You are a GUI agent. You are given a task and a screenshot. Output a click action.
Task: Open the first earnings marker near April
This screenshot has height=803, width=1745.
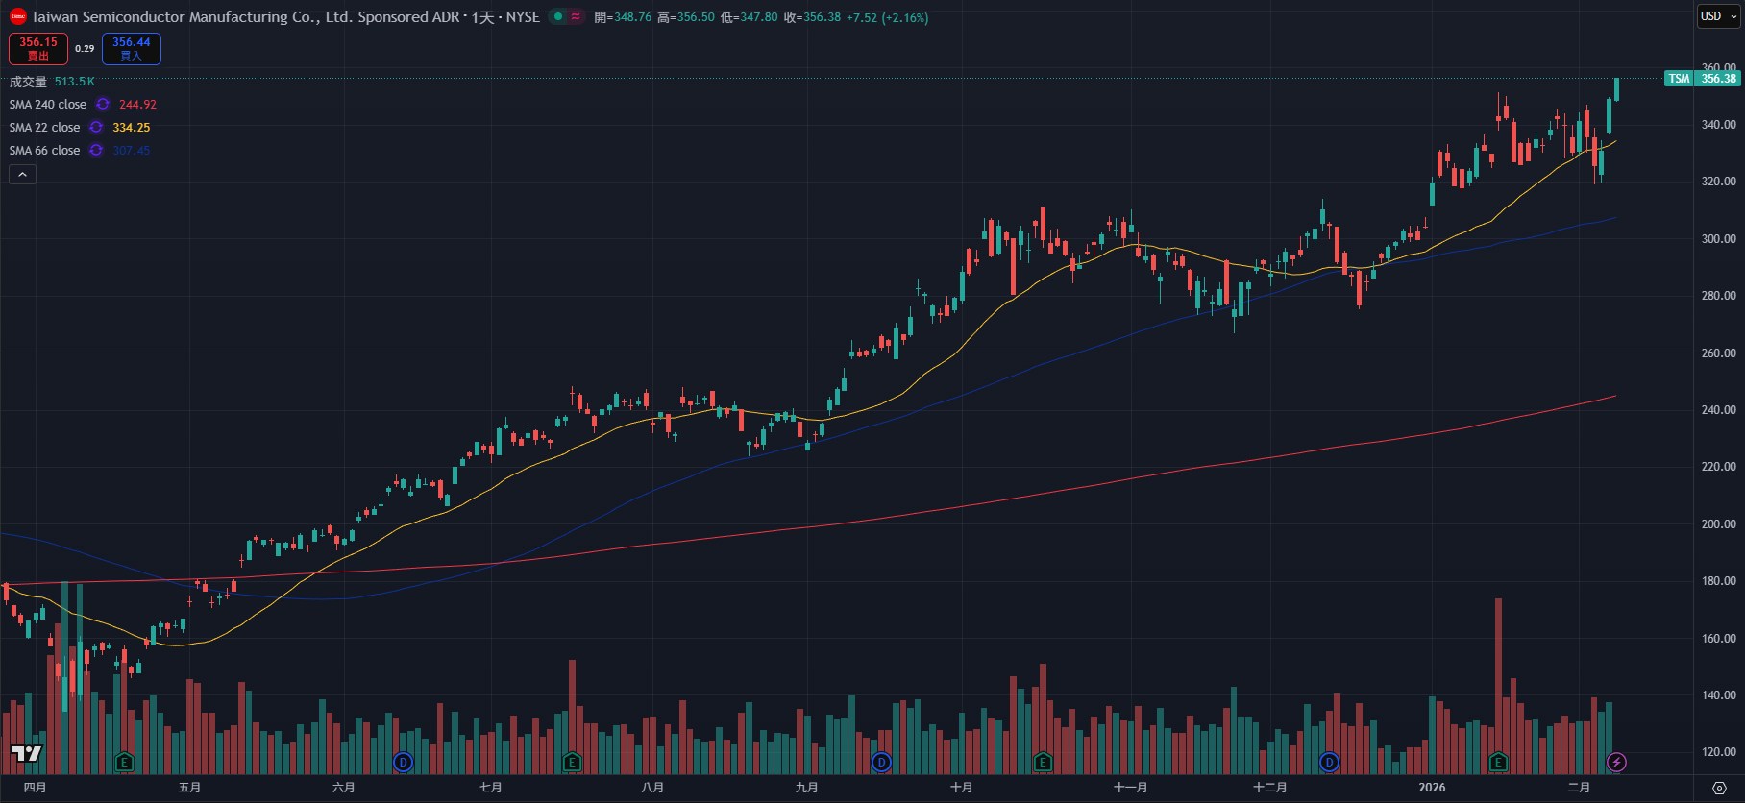123,763
